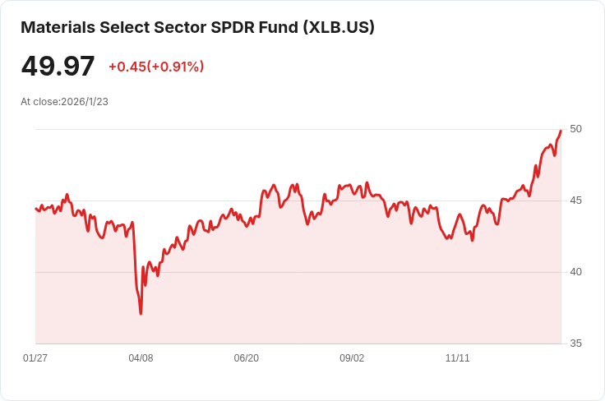Image resolution: width=605 pixels, height=401 pixels.
Task: Click the 35 price axis label
Action: [575, 343]
